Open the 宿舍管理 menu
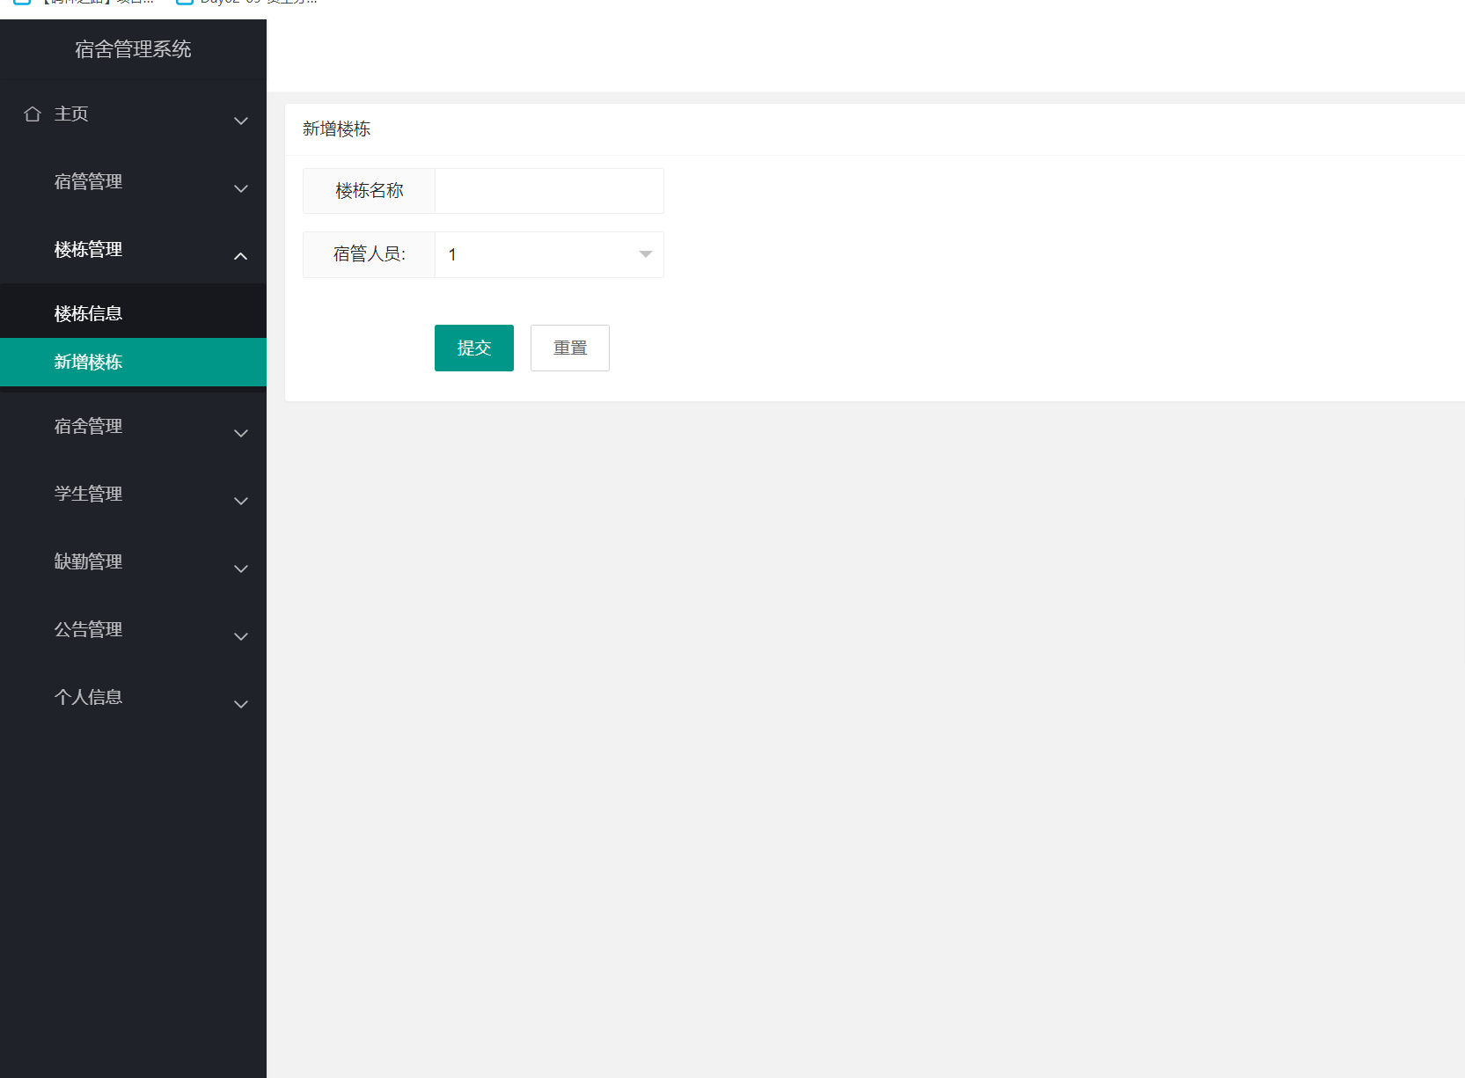This screenshot has width=1465, height=1078. [x=133, y=427]
